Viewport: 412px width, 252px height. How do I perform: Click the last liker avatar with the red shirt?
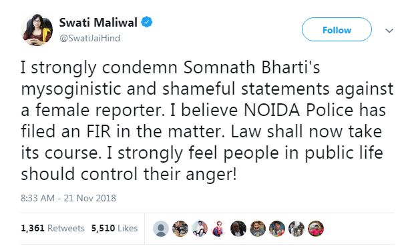(x=316, y=229)
